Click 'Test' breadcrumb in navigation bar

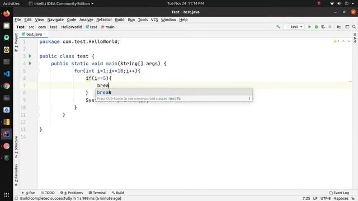point(20,27)
